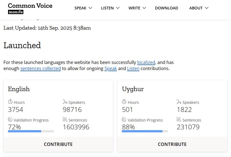Click the English 'Sentences' label
Image resolution: width=231 pixels, height=157 pixels.
coord(78,120)
